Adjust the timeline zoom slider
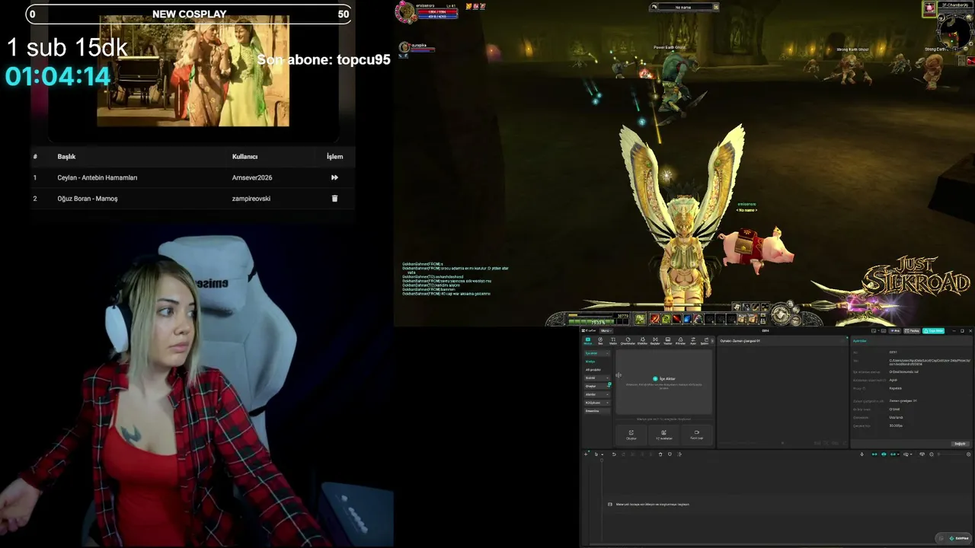975x548 pixels. click(949, 454)
